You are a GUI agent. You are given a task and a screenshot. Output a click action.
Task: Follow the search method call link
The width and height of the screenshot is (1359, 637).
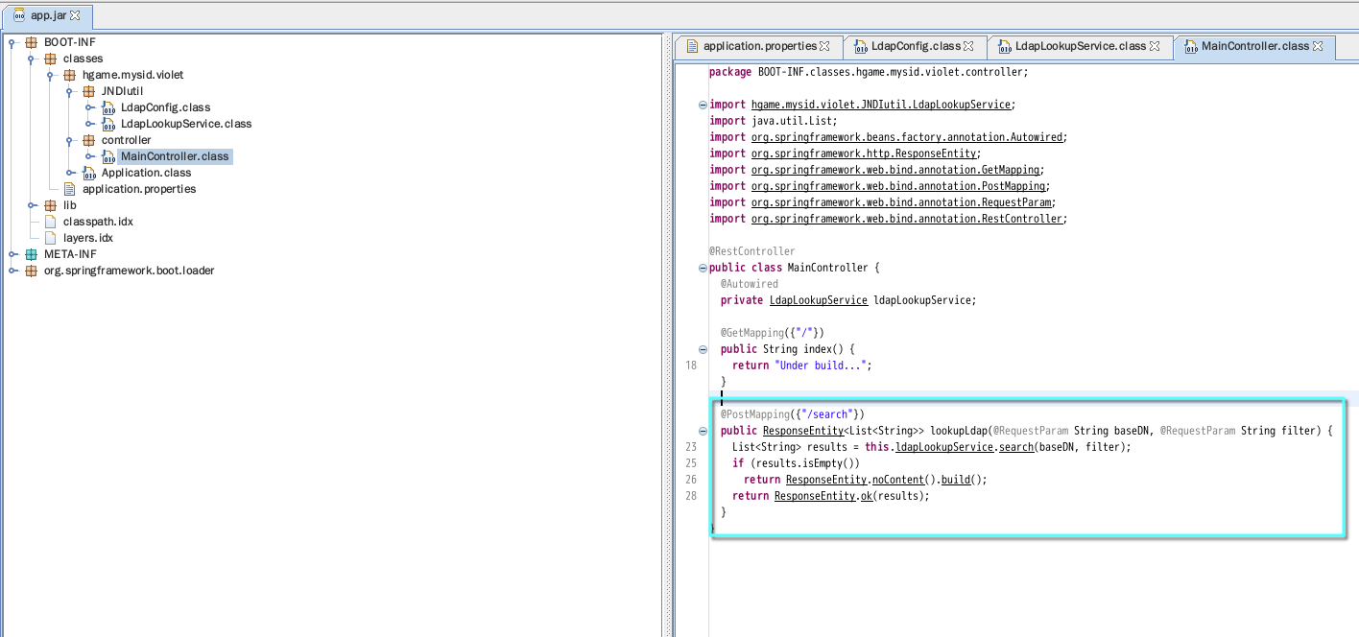point(1016,447)
